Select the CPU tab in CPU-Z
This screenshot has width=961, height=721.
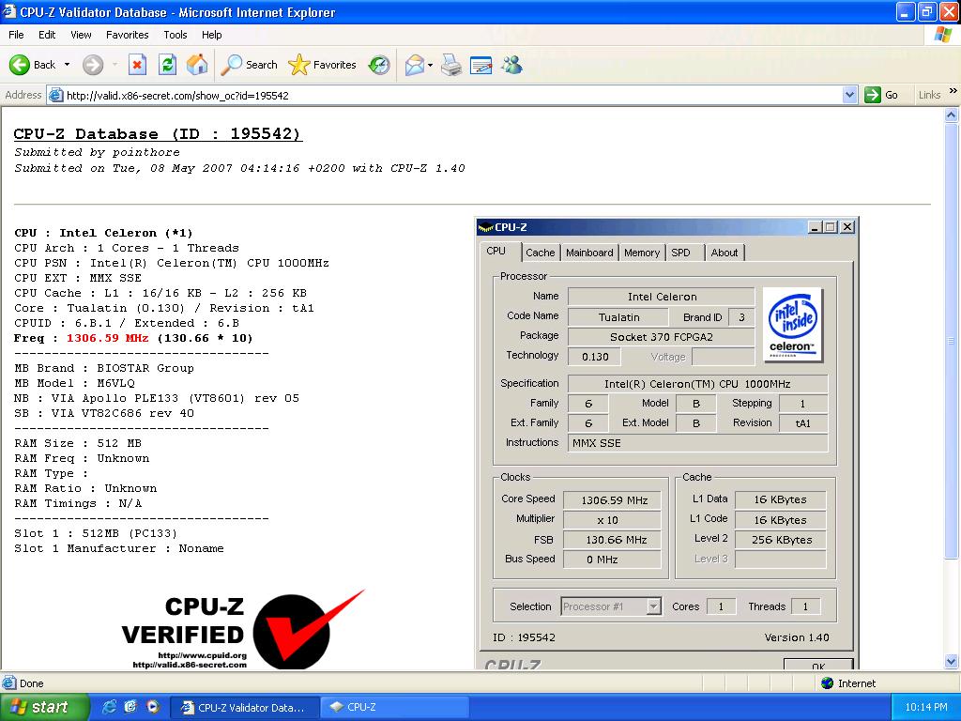tap(499, 252)
